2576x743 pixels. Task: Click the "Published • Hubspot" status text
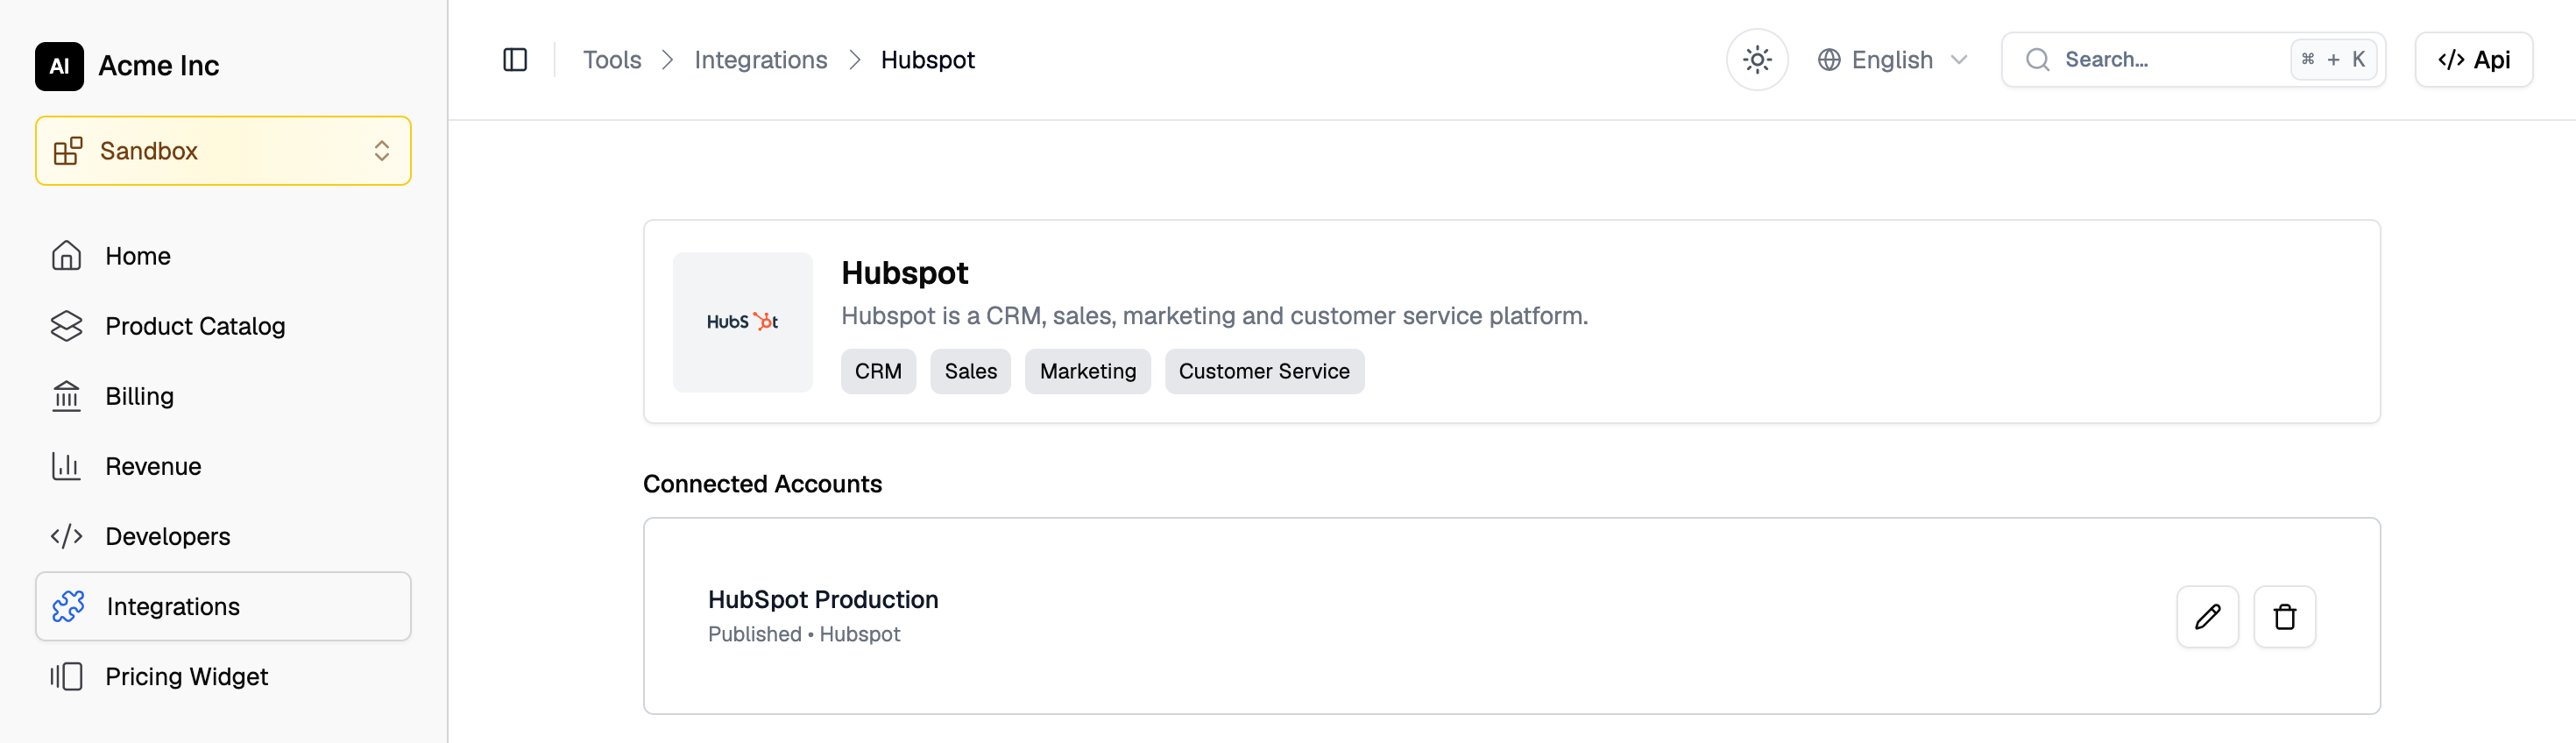pyautogui.click(x=804, y=634)
